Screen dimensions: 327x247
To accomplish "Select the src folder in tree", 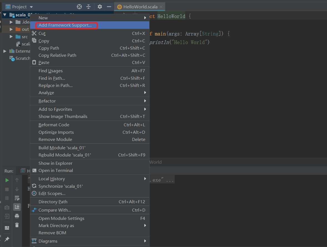I will pos(22,37).
